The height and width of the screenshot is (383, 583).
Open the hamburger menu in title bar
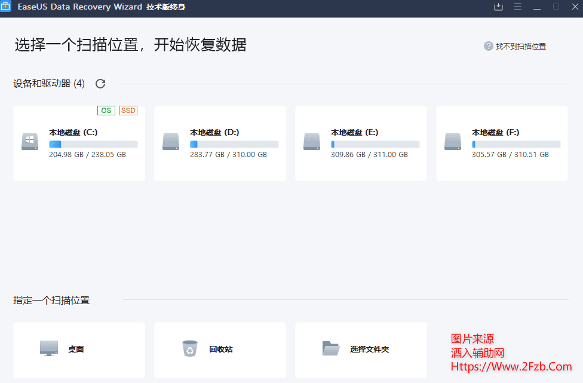pos(518,7)
